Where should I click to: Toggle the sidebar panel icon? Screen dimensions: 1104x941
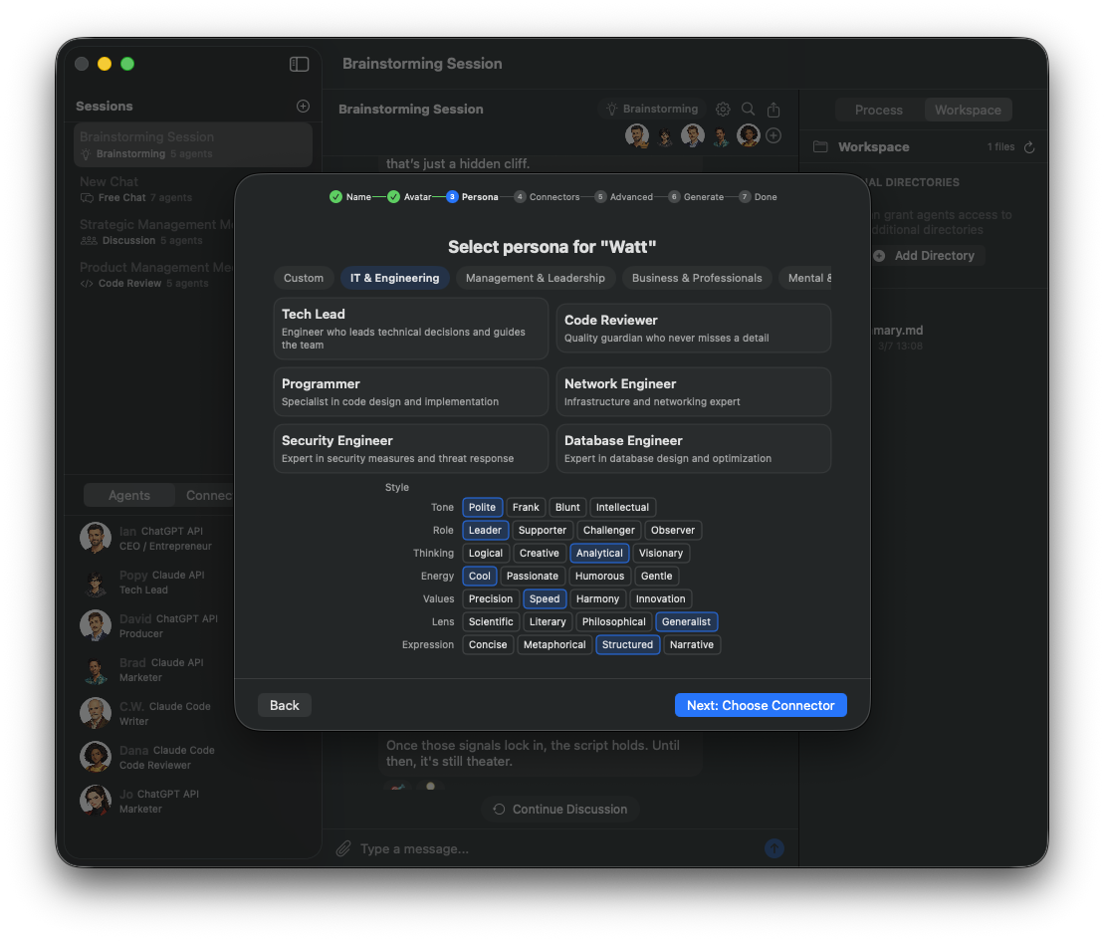pyautogui.click(x=299, y=64)
